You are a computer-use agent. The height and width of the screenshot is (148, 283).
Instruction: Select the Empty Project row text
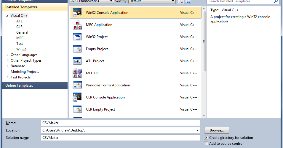point(97,49)
